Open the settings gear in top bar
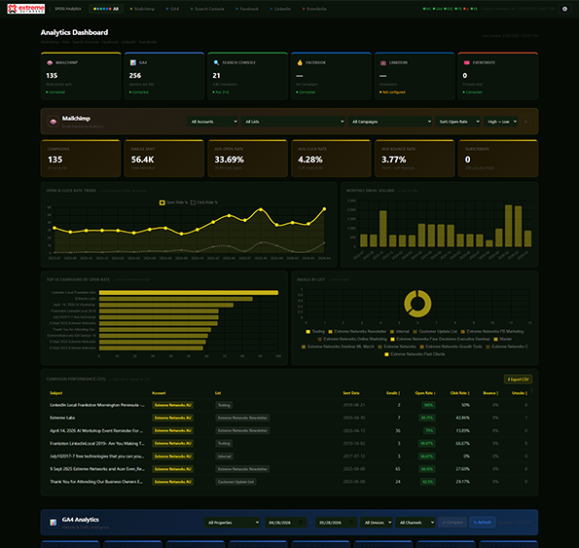 pyautogui.click(x=564, y=9)
